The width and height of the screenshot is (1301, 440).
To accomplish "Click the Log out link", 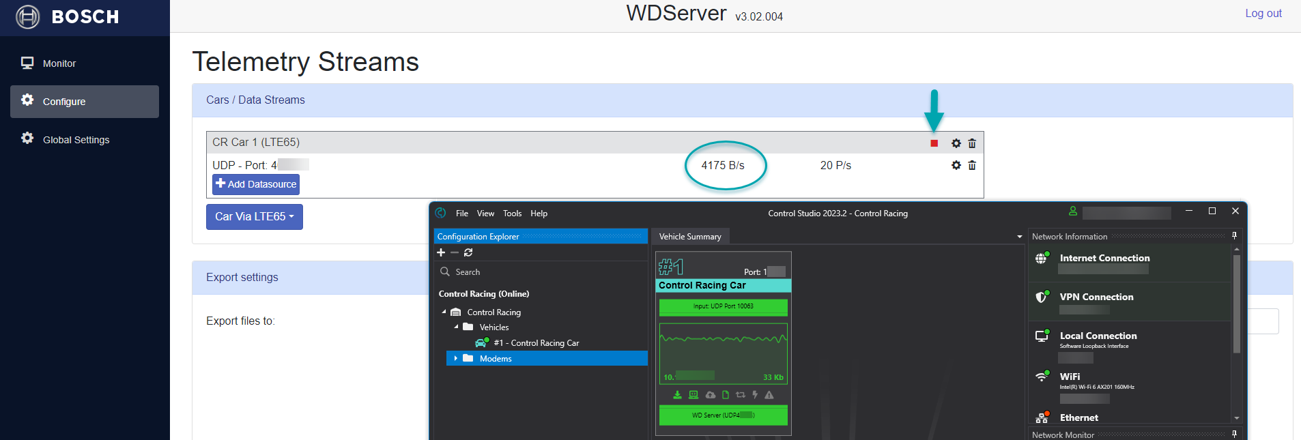I will click(1263, 13).
